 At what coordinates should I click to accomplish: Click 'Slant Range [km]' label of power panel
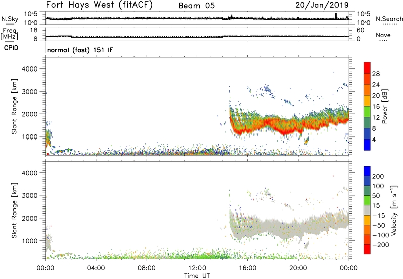(14, 106)
